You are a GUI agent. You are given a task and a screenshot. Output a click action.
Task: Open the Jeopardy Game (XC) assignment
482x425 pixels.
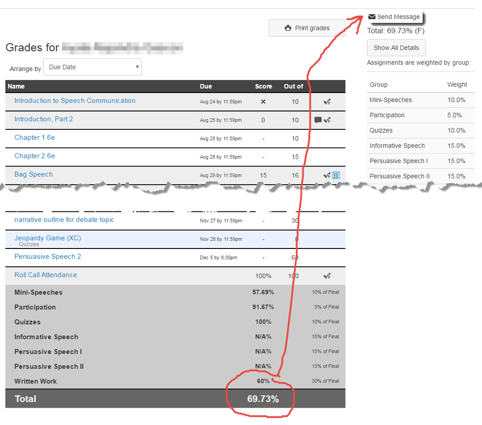[x=48, y=238]
